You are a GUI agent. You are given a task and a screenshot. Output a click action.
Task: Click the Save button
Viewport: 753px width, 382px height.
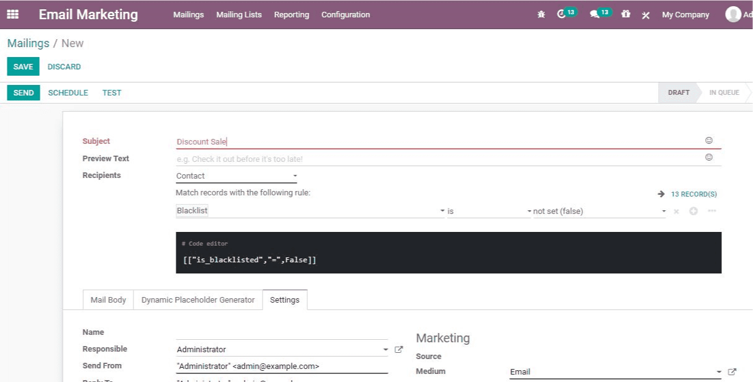coord(23,67)
